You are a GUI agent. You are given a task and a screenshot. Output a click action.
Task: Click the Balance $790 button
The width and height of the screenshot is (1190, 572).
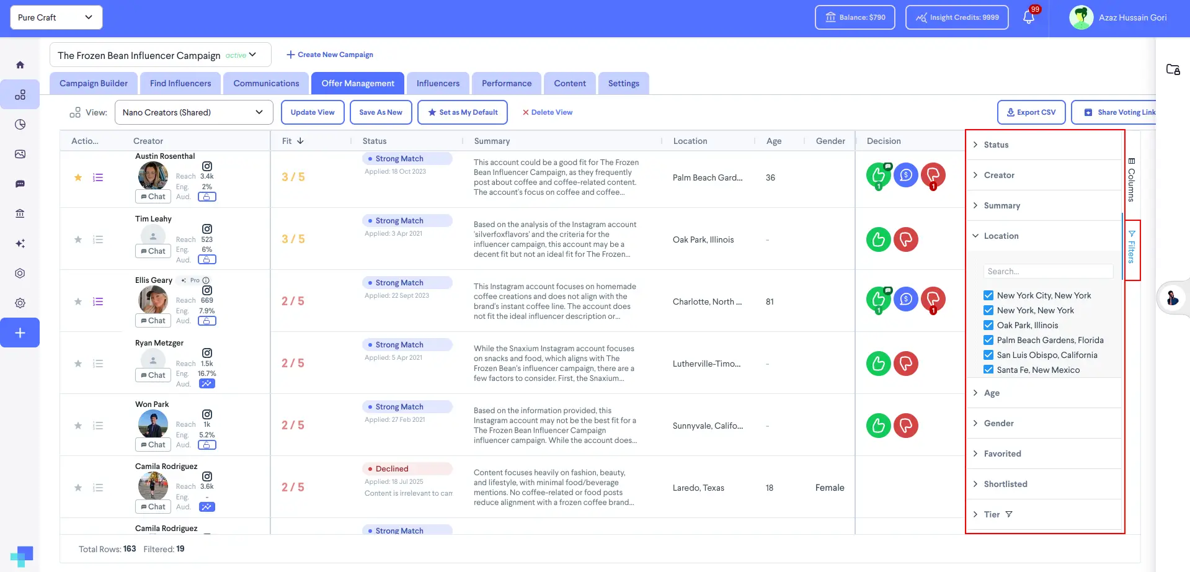pos(855,17)
